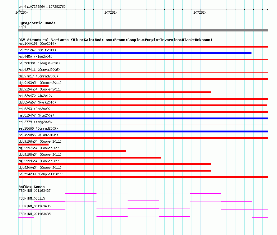
Task: Click the blue gain bar for nsv819407
Action: 143,118
